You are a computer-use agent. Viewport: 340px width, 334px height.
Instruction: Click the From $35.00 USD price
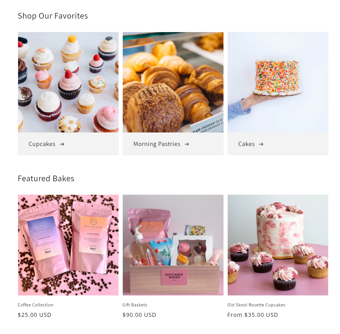click(253, 315)
